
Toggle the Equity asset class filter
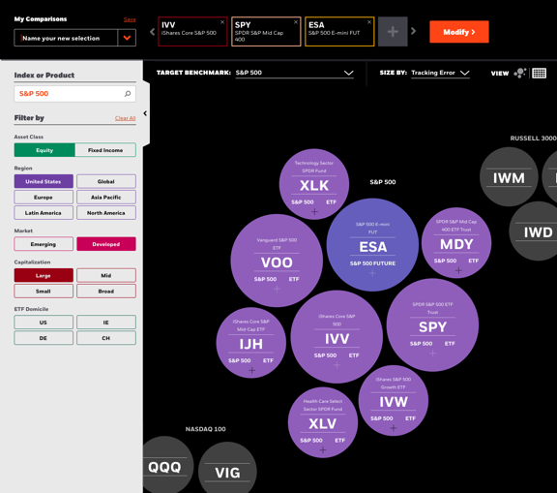point(44,150)
